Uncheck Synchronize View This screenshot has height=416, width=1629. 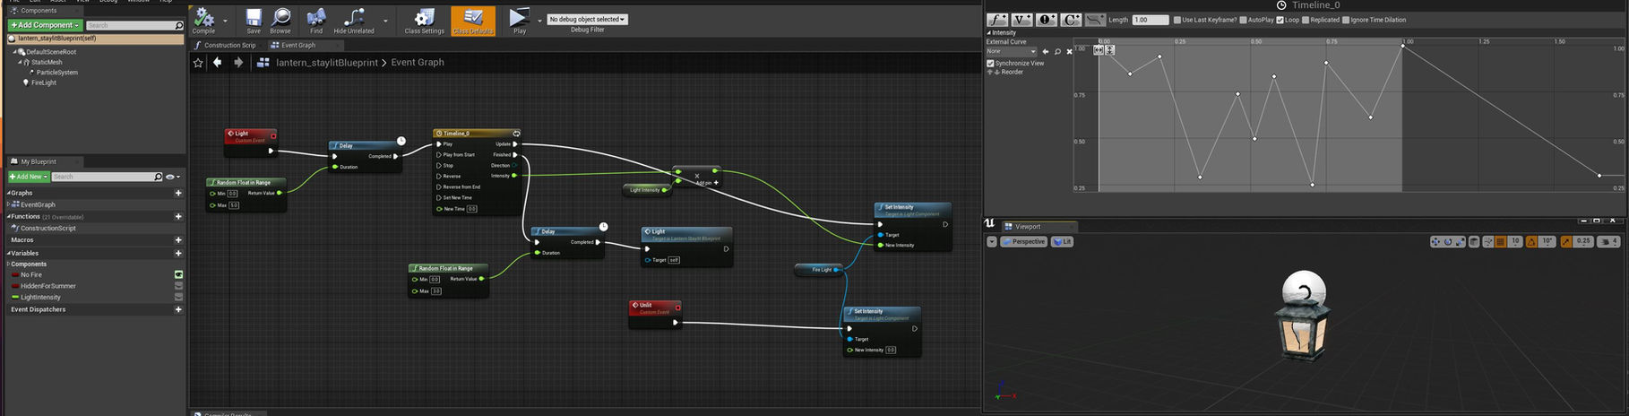point(990,64)
